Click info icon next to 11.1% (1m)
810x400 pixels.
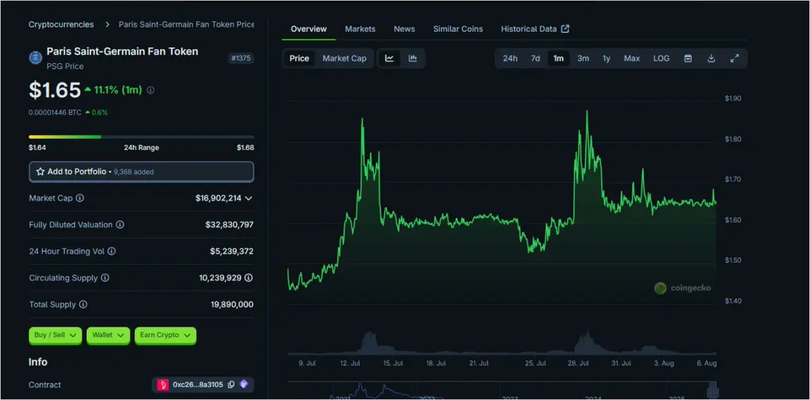tap(151, 90)
